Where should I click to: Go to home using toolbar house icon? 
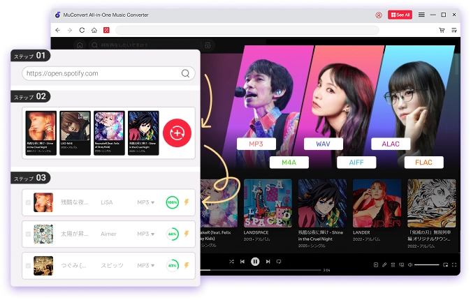94,30
